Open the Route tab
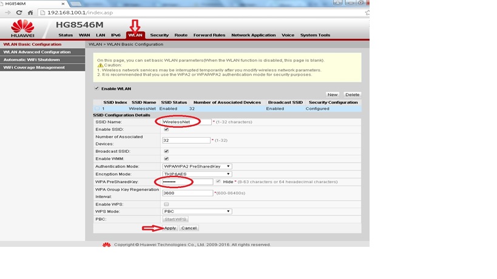Screen dimensions: 497x279 (x=181, y=35)
